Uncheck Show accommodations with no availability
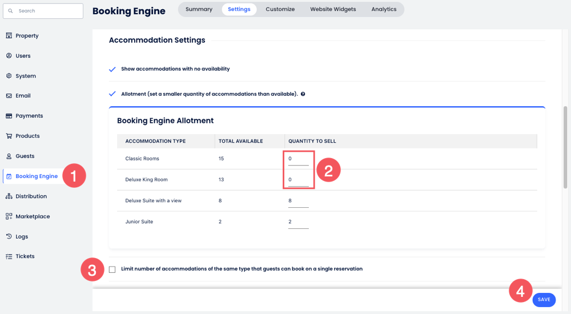 [x=112, y=69]
